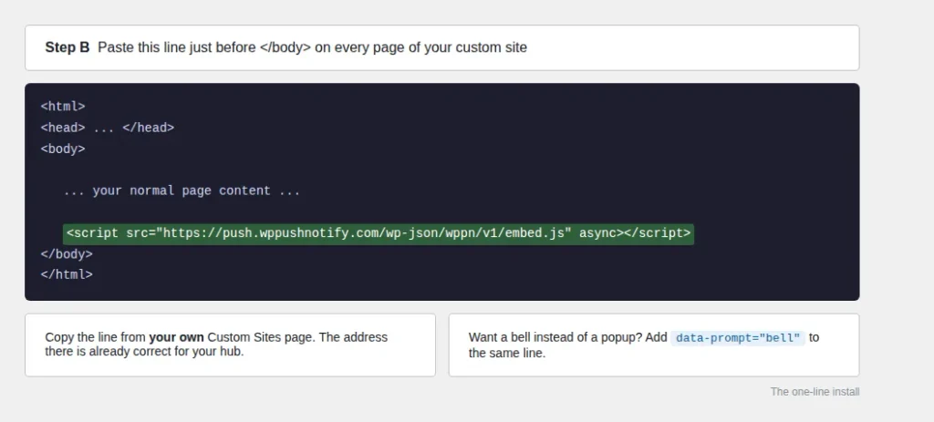Screen dimensions: 934x422
Task: Click "... your normal page content ..." line
Action: (182, 191)
